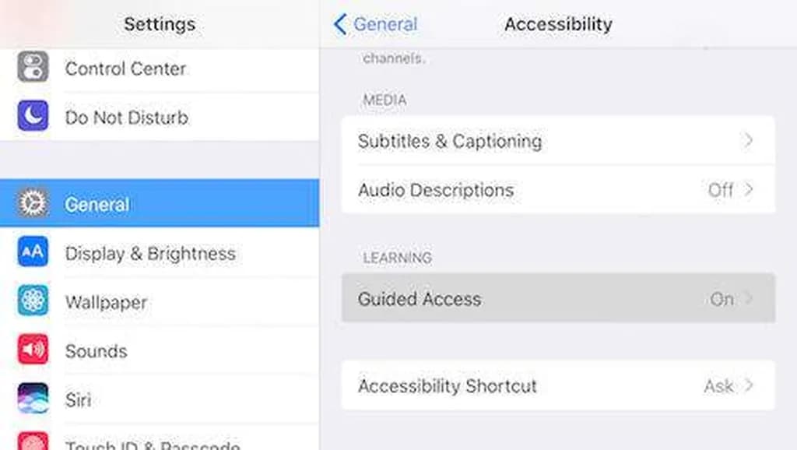Open Sounds settings row
Viewport: 797px width, 450px height.
pyautogui.click(x=96, y=351)
